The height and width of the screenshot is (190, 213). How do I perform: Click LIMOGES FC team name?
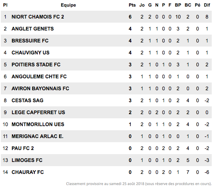pyautogui.click(x=27, y=160)
